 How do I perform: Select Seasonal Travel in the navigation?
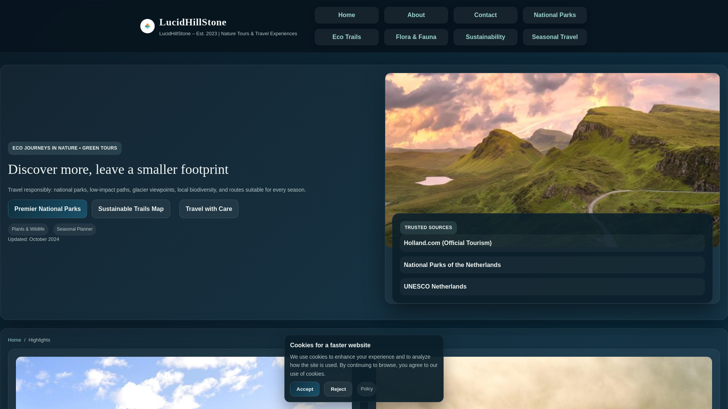pos(555,37)
